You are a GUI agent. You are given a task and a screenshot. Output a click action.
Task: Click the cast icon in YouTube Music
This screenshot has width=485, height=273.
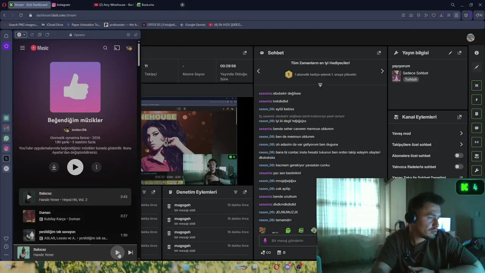click(117, 48)
